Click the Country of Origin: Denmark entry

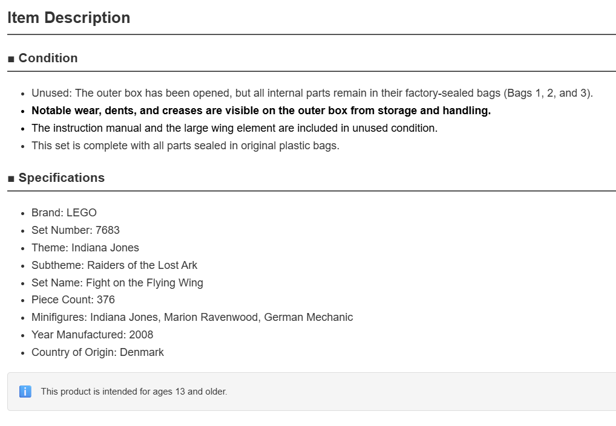[98, 352]
